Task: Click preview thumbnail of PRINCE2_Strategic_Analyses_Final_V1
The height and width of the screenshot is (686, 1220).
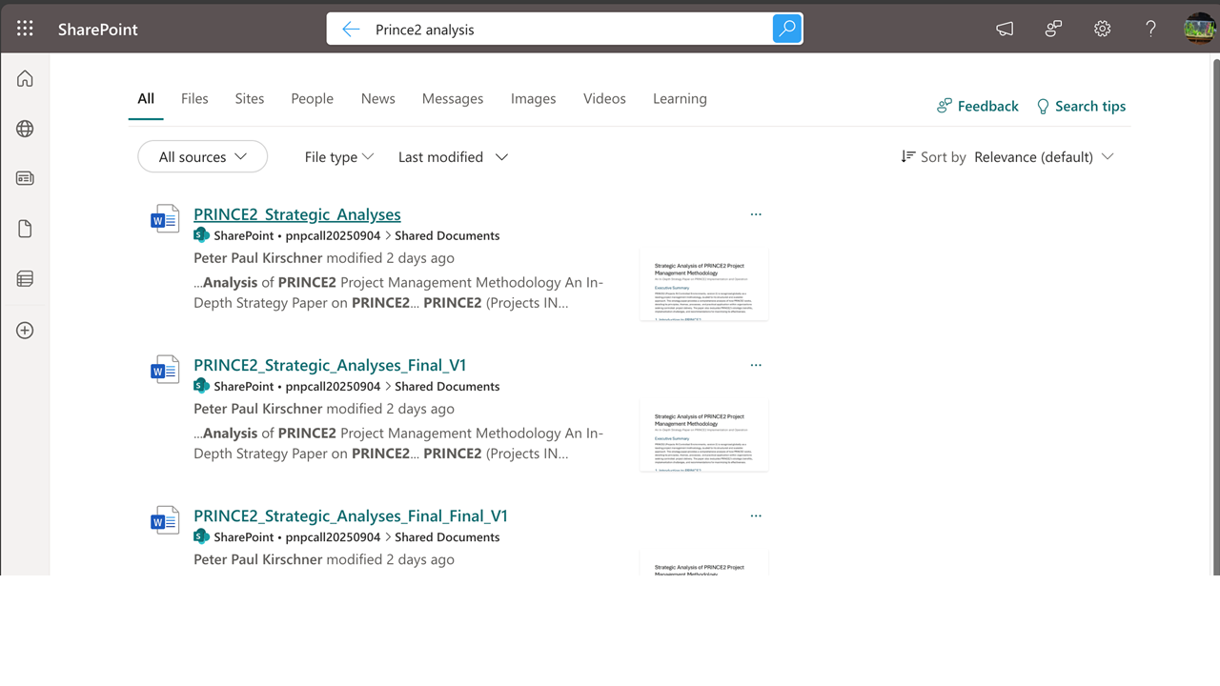Action: pos(704,436)
